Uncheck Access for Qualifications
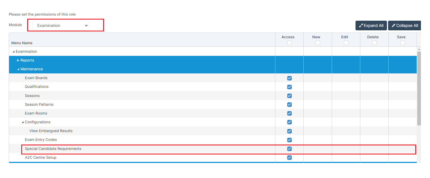The height and width of the screenshot is (178, 430). coord(289,87)
